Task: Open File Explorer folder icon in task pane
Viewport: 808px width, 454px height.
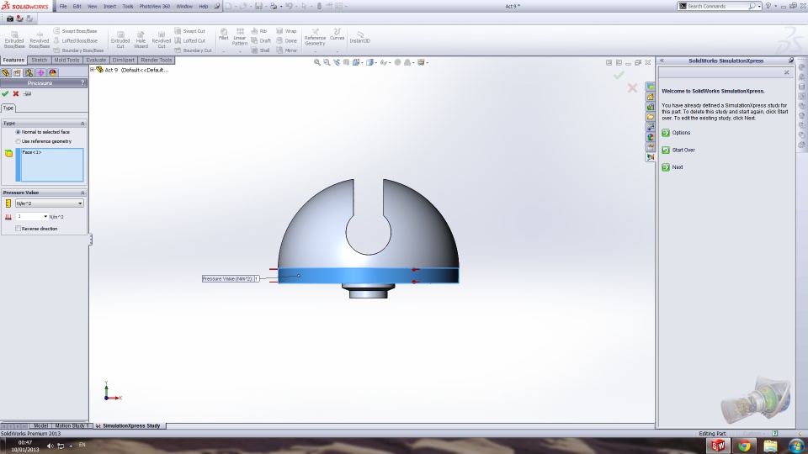Action: click(x=651, y=117)
